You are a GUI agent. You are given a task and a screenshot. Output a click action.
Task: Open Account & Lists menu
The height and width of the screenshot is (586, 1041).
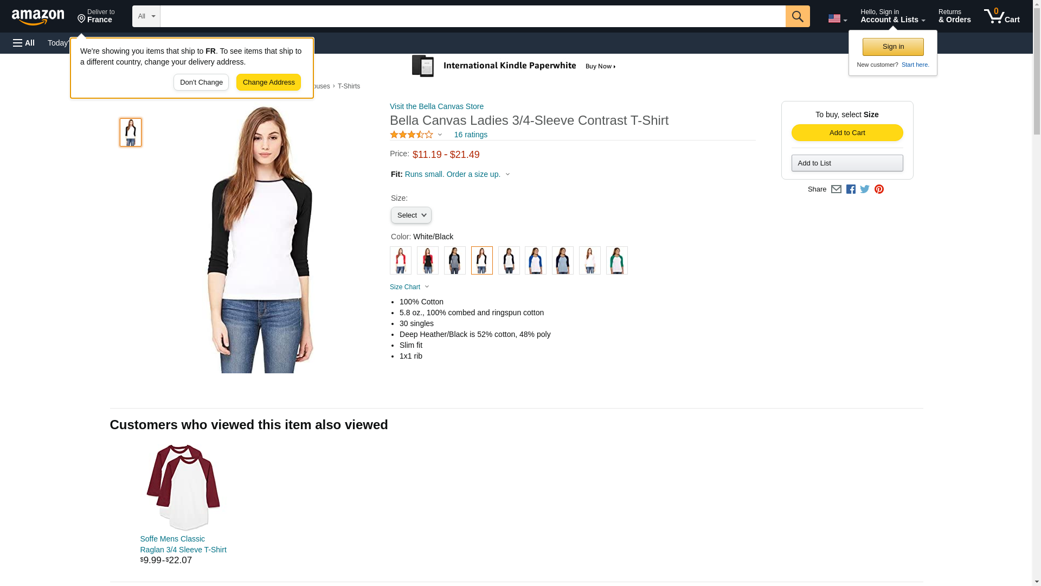click(892, 16)
